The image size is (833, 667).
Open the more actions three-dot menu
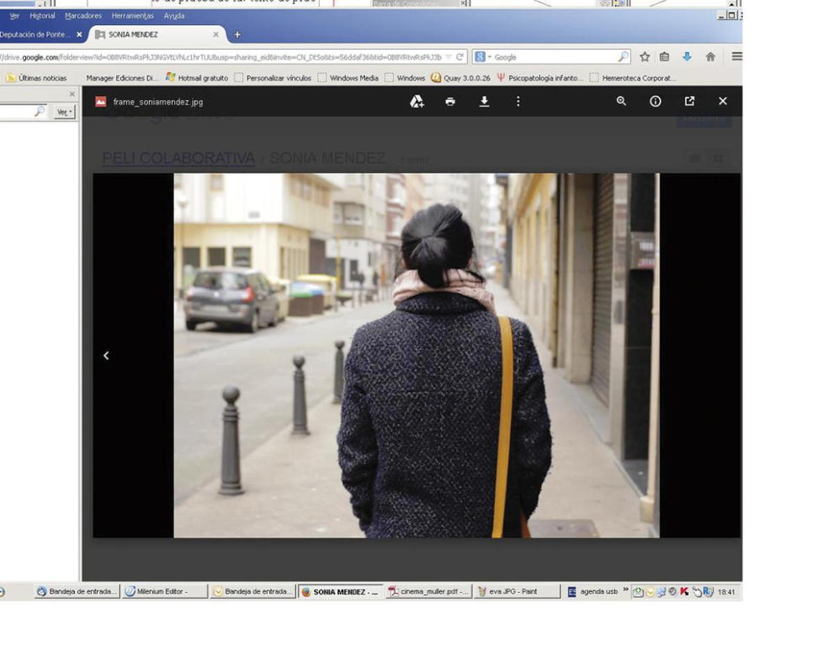tap(518, 101)
